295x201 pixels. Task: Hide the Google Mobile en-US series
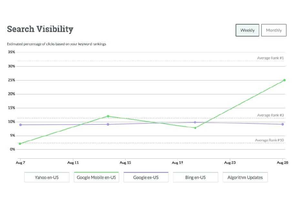[96, 177]
